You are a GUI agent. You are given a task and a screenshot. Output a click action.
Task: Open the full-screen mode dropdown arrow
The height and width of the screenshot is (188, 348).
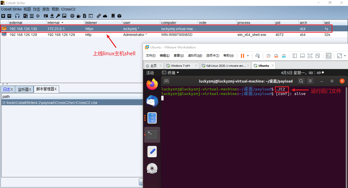(345, 56)
